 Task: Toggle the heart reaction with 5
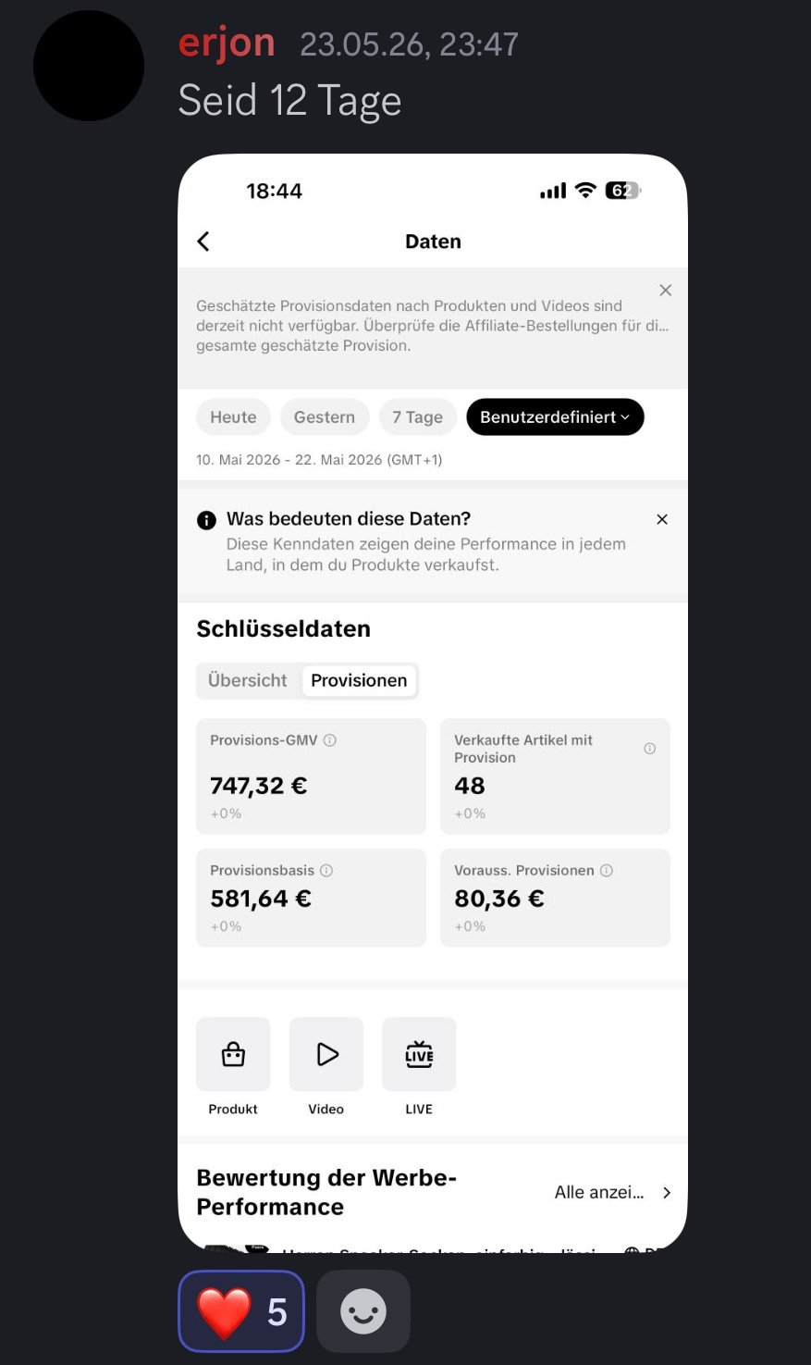tap(241, 1311)
